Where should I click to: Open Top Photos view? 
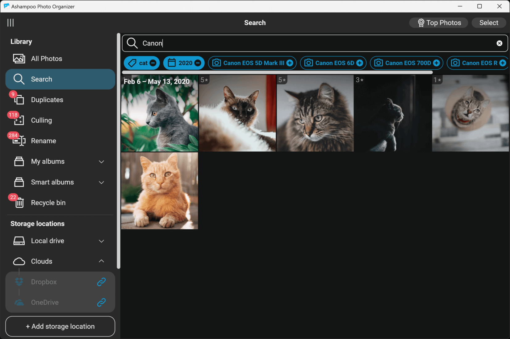coord(438,22)
